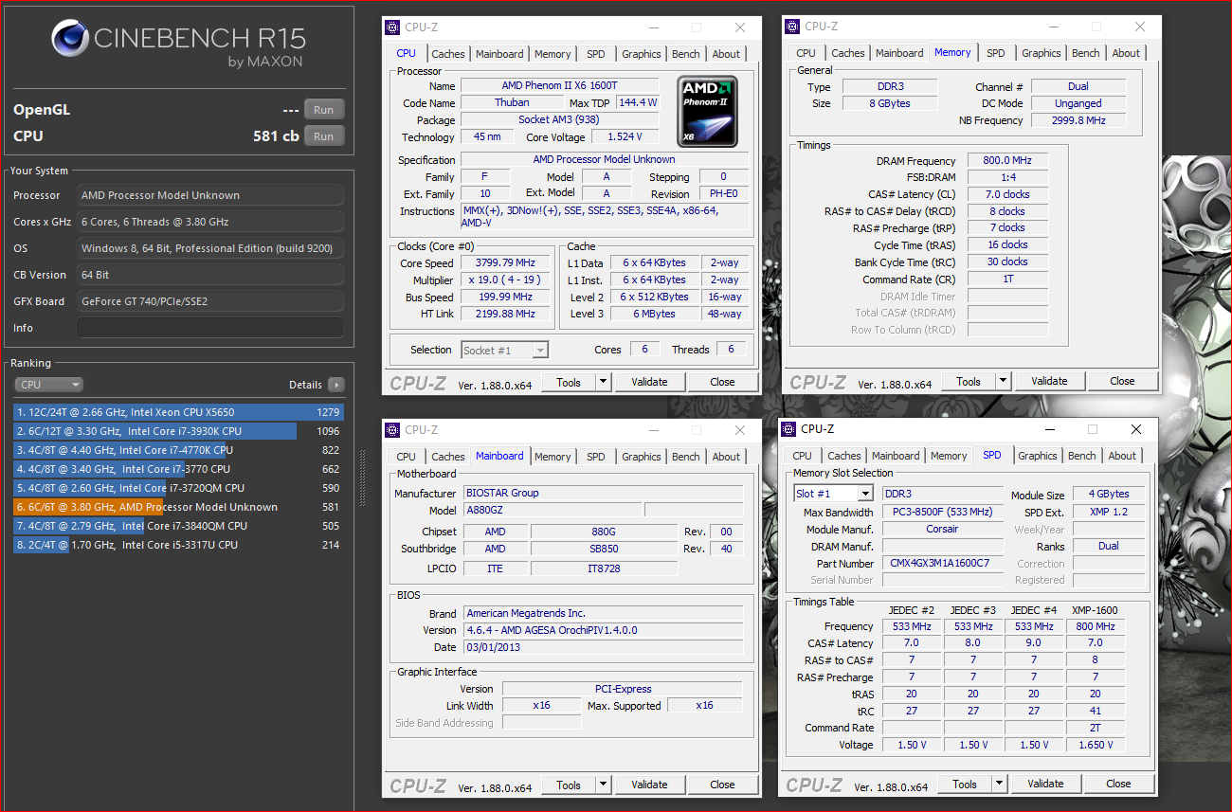Open Graphics tab in CPU-Z SPD window
The width and height of the screenshot is (1232, 812).
coord(1038,456)
